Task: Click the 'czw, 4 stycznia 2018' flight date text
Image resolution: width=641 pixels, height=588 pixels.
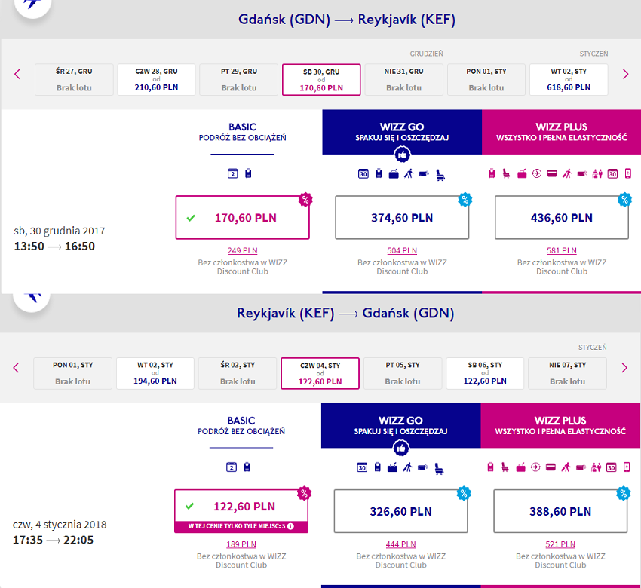Action: point(60,525)
